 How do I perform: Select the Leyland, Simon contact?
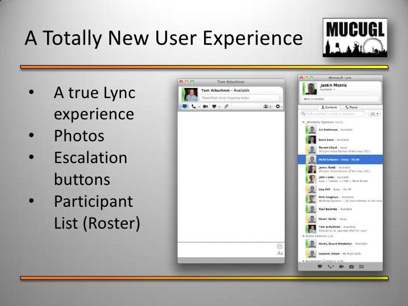(x=340, y=253)
